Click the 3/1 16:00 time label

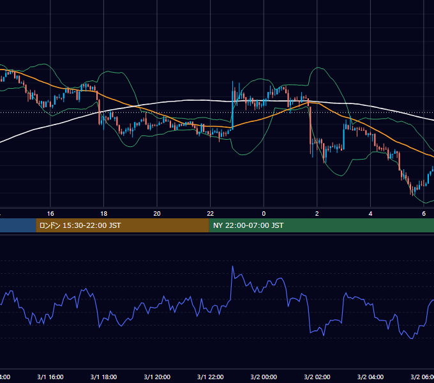coord(50,377)
